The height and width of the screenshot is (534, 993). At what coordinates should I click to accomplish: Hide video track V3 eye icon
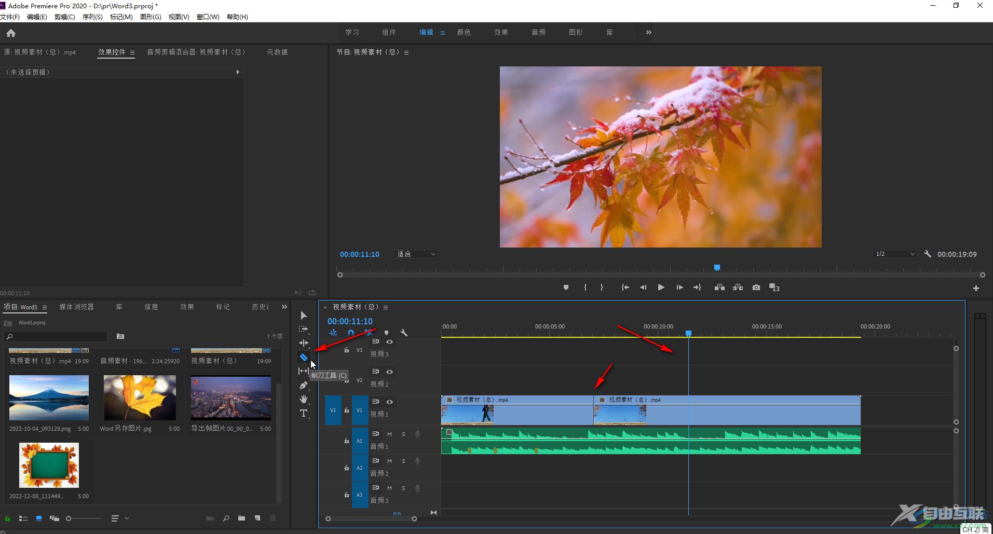(x=389, y=341)
